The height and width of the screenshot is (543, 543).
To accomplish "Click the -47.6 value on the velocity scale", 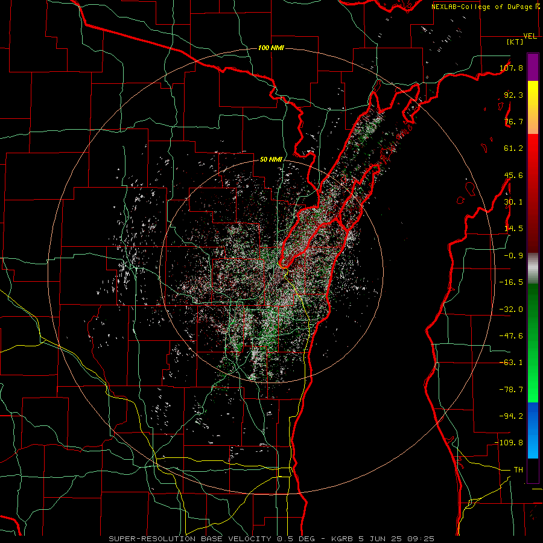I will (511, 336).
